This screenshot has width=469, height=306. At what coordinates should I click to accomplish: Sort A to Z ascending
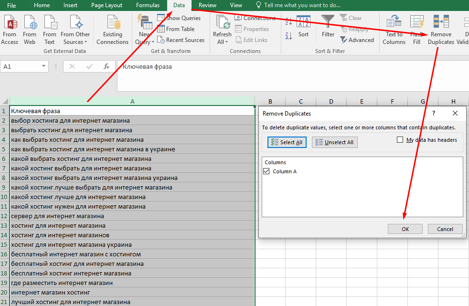point(288,21)
